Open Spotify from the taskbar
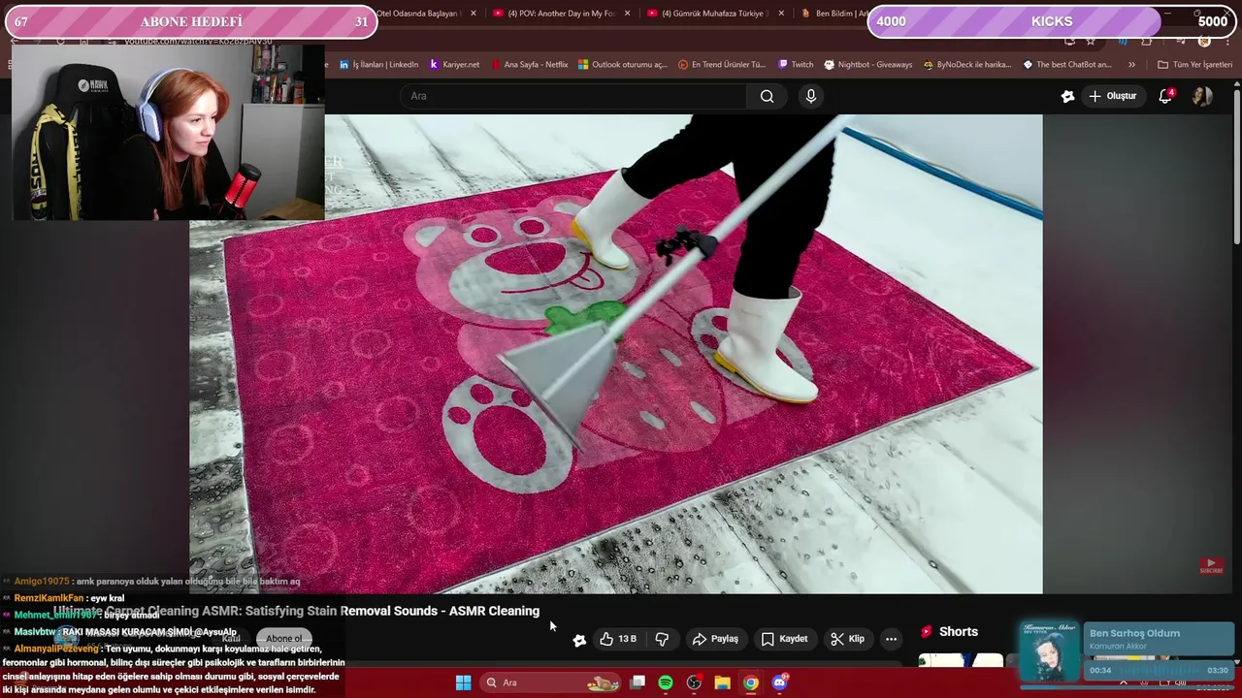 tap(666, 682)
